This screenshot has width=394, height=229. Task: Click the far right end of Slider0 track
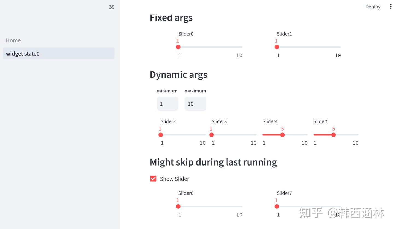[x=242, y=47]
